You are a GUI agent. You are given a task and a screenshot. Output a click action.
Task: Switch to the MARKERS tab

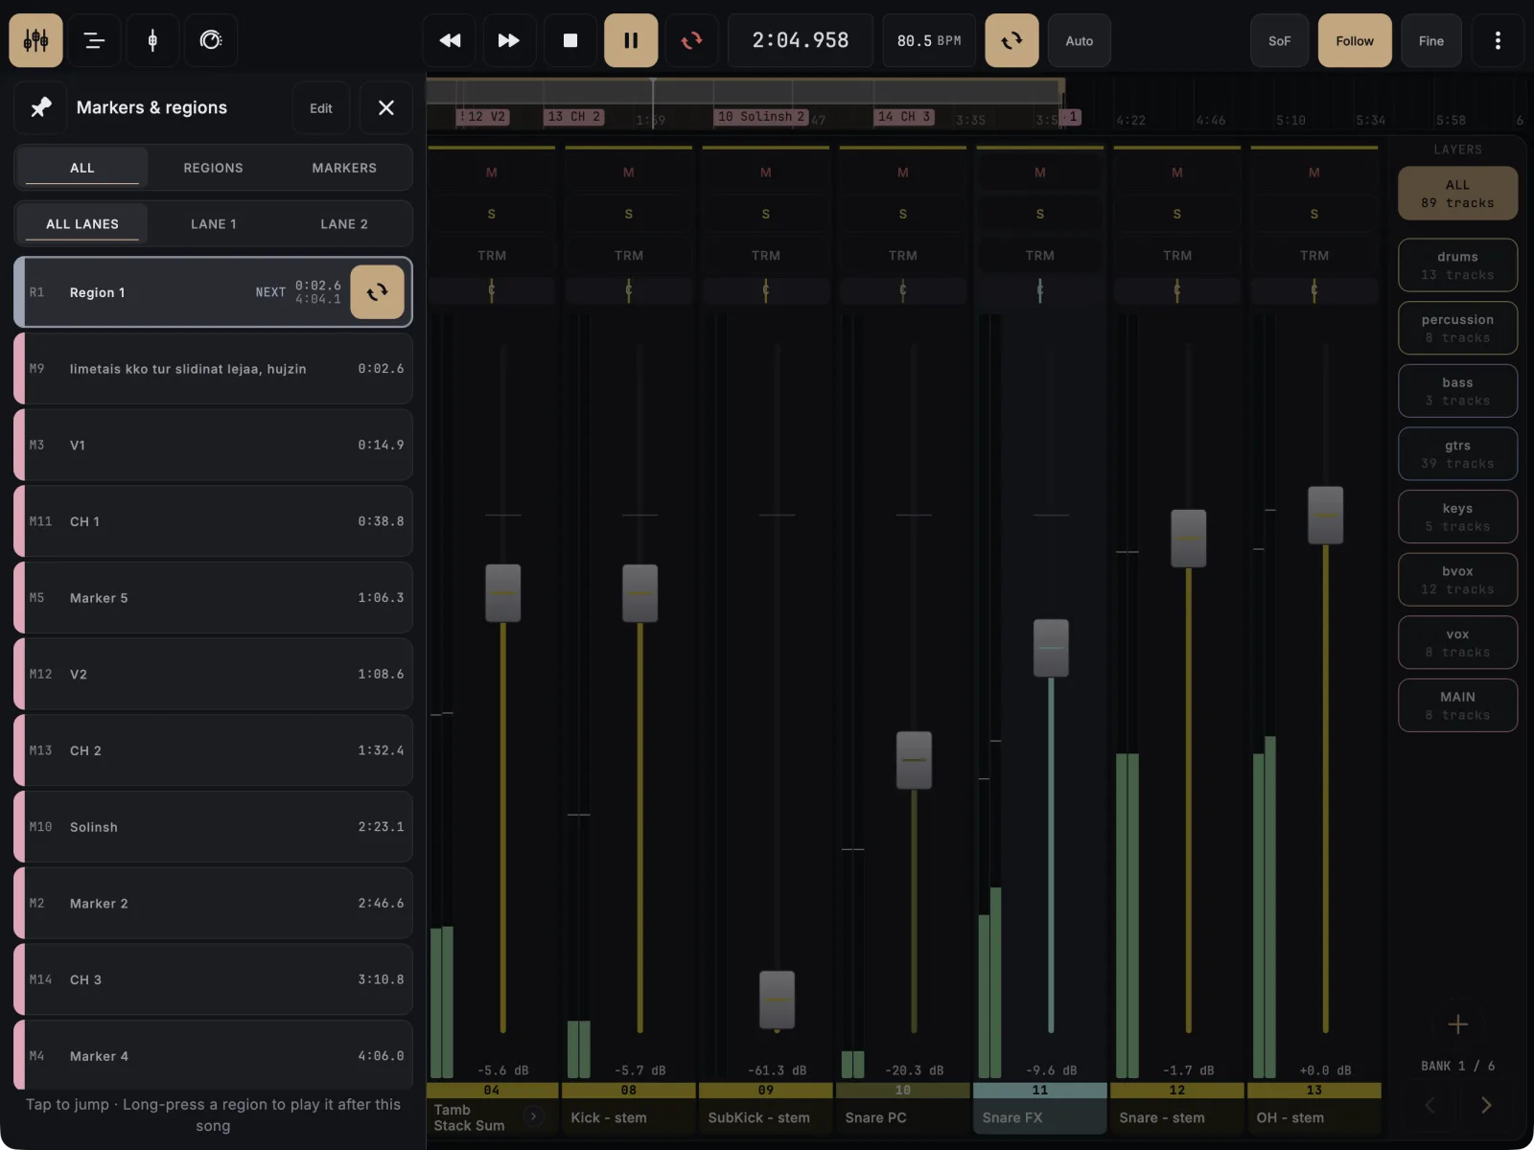(344, 168)
